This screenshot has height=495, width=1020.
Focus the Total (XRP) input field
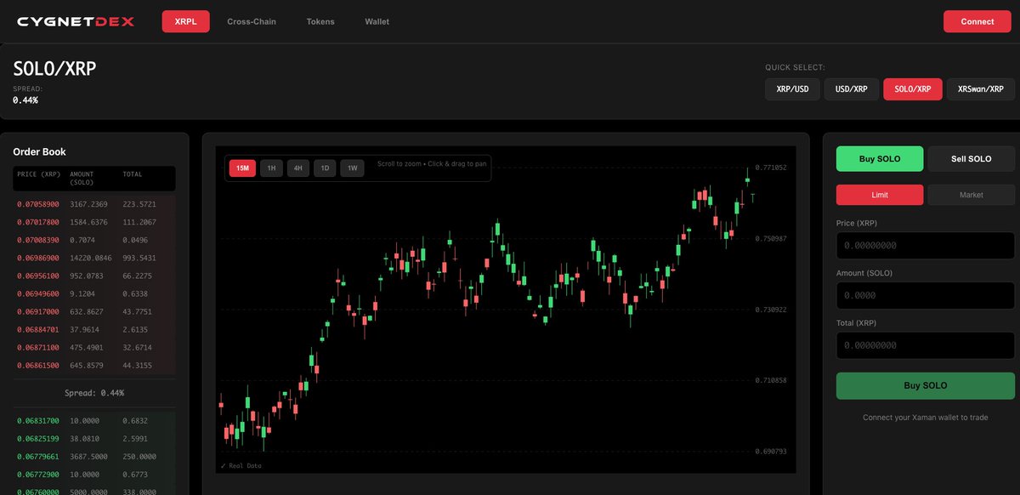pos(926,345)
